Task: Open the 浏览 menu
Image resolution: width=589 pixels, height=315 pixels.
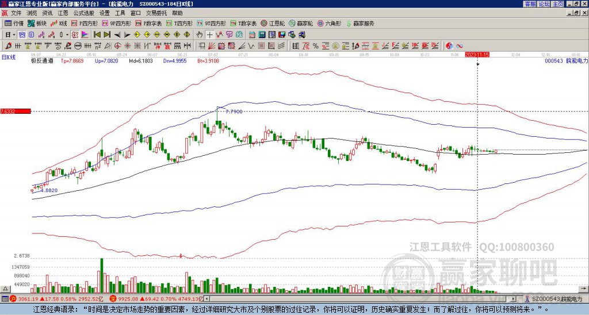Action: coord(32,13)
